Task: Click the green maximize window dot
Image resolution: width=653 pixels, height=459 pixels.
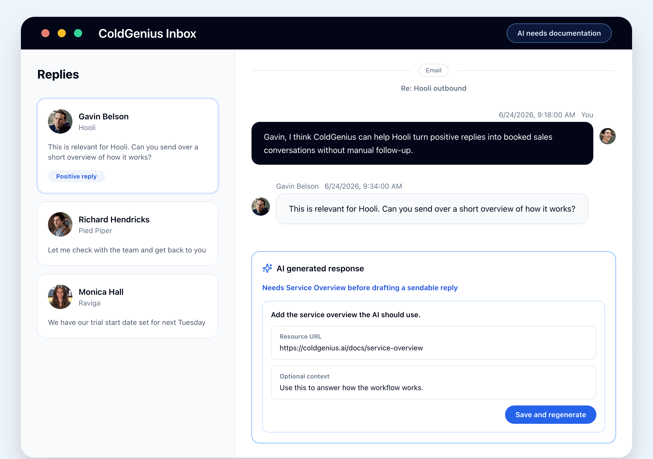Action: [78, 33]
